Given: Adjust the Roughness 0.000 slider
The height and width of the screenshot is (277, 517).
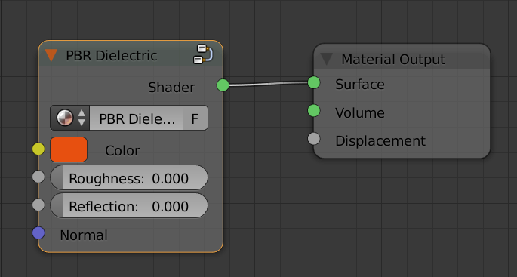Looking at the screenshot, I should point(129,177).
